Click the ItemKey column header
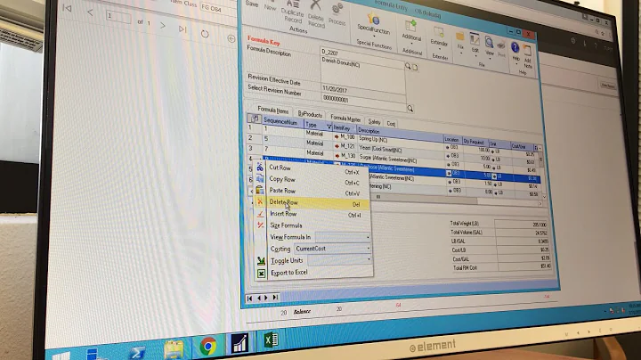The width and height of the screenshot is (641, 360). (345, 128)
